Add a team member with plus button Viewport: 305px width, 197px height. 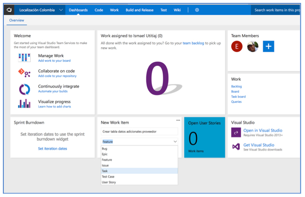click(x=269, y=46)
